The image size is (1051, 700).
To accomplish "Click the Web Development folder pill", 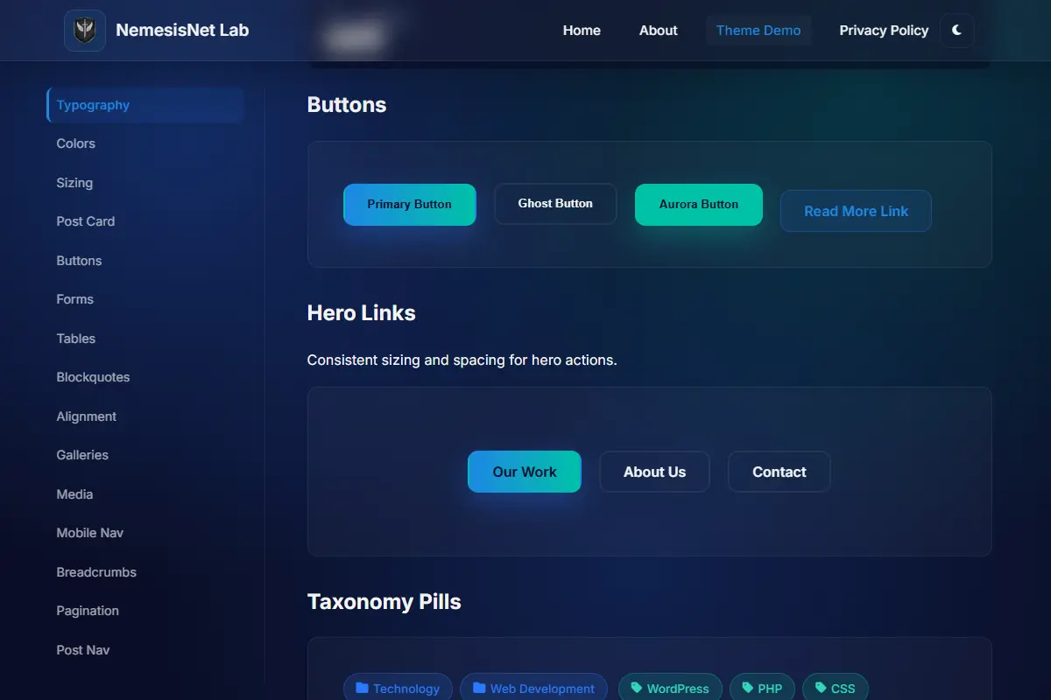I will pos(533,689).
